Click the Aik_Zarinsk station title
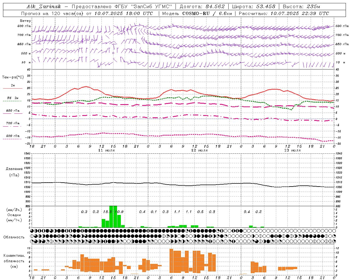The image size is (350, 280). [44, 7]
